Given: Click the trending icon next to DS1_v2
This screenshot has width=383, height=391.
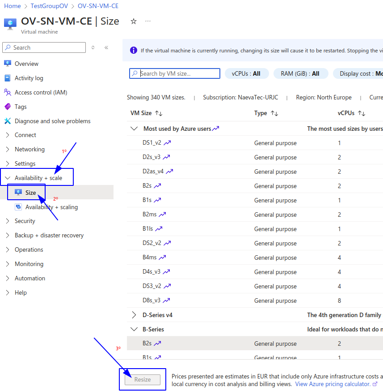Looking at the screenshot, I should (x=168, y=143).
